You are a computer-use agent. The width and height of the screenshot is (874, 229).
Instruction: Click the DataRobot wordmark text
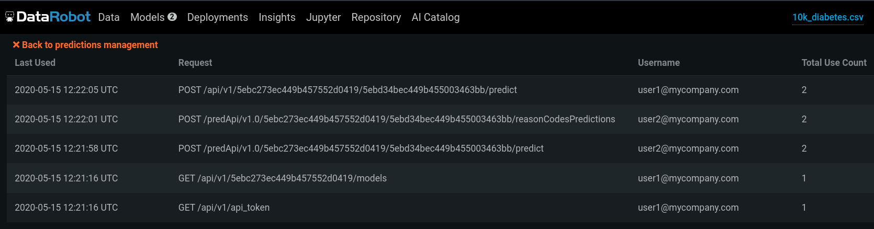coord(53,17)
